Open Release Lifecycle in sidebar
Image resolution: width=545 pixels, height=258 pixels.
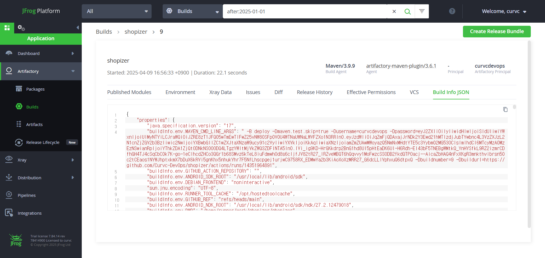tap(43, 142)
